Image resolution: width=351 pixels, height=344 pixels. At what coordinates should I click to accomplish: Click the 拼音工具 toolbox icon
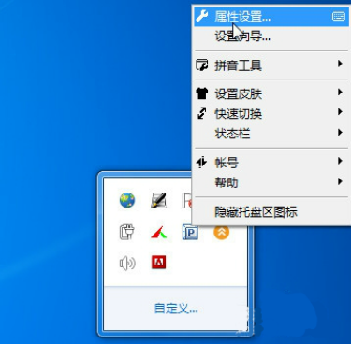click(202, 64)
